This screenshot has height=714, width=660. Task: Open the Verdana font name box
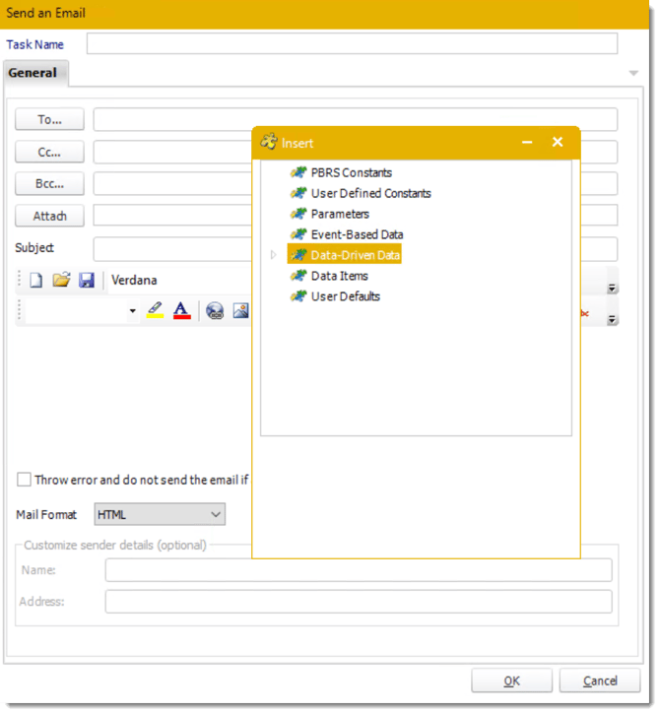coord(177,280)
